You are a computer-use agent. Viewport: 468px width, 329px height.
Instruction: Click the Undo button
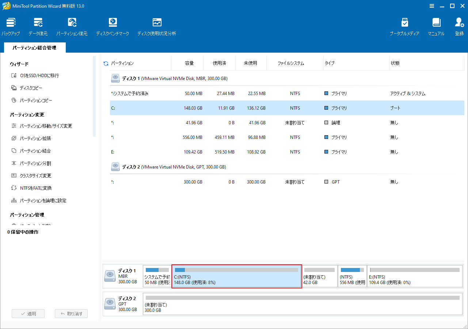point(71,313)
